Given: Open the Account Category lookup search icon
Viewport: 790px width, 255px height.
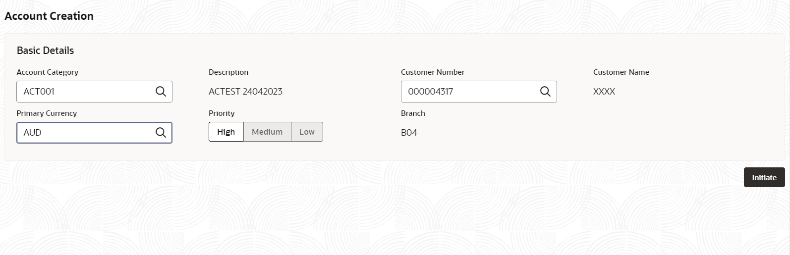Looking at the screenshot, I should 161,92.
